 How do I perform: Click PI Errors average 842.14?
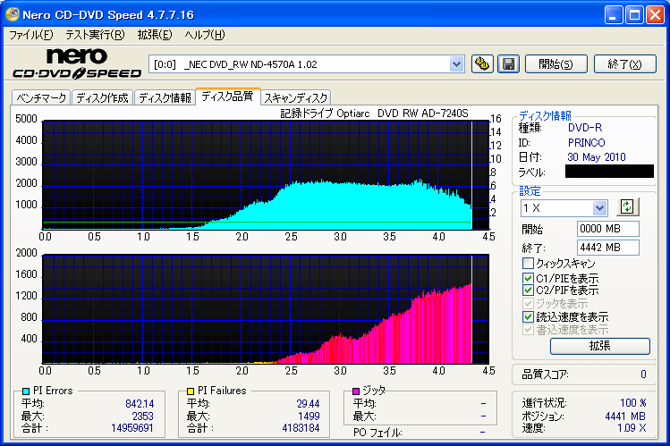[140, 403]
